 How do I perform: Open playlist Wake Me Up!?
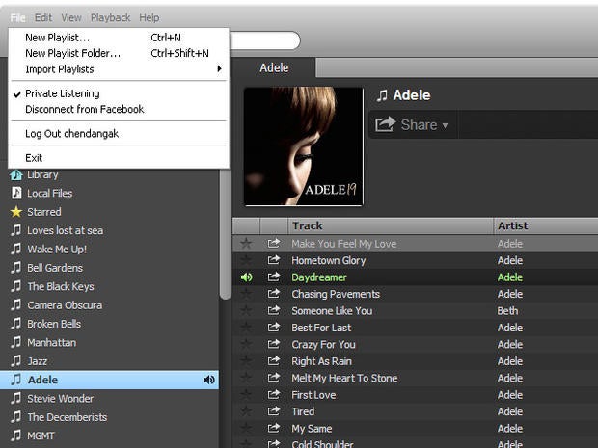tap(57, 250)
